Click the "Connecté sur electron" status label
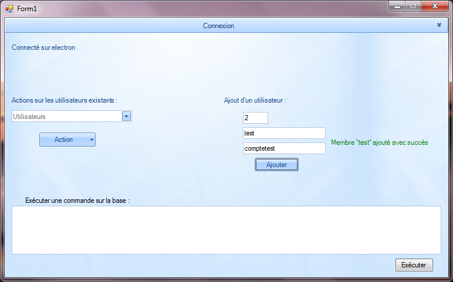 pos(43,47)
